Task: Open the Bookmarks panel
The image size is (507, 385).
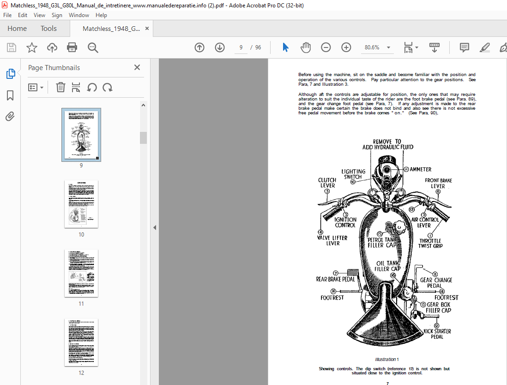Action: coord(10,95)
